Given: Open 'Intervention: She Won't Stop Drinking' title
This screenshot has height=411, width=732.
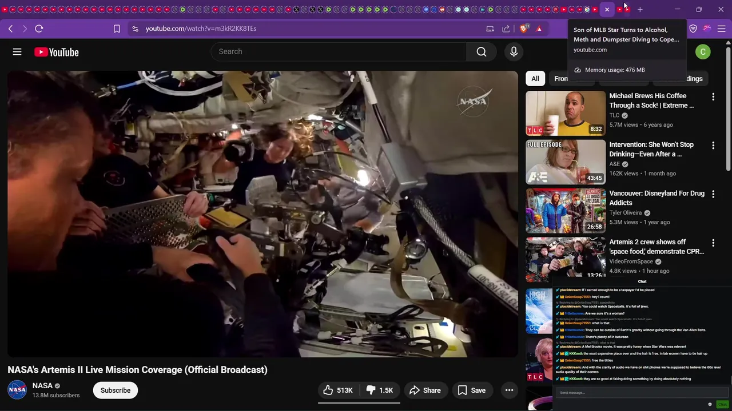Looking at the screenshot, I should (x=651, y=149).
